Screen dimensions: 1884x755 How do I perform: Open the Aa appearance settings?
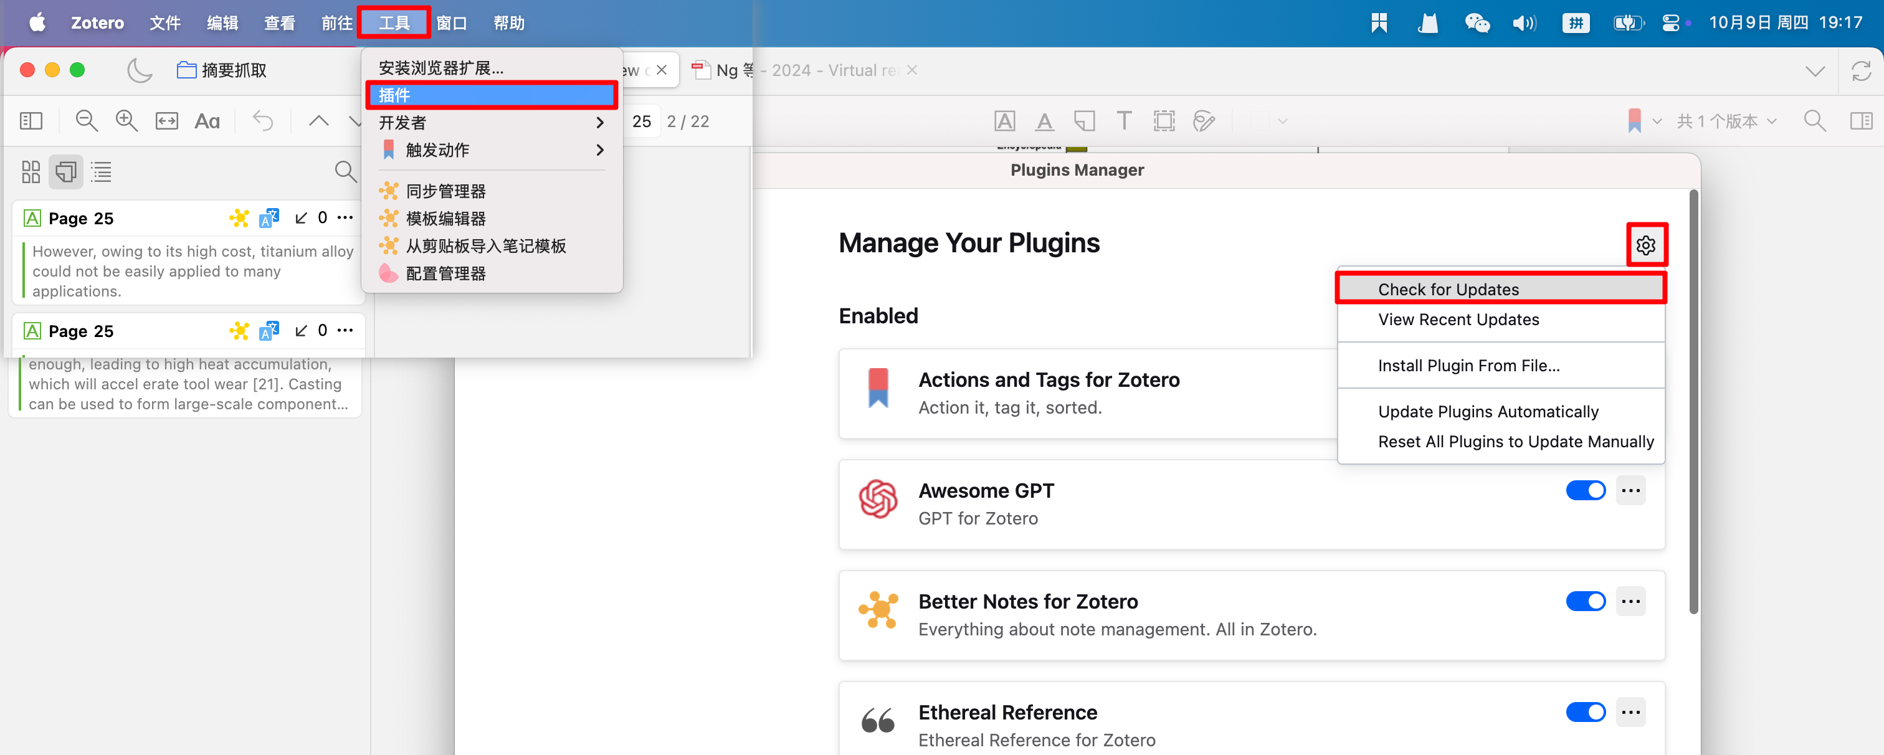coord(207,121)
